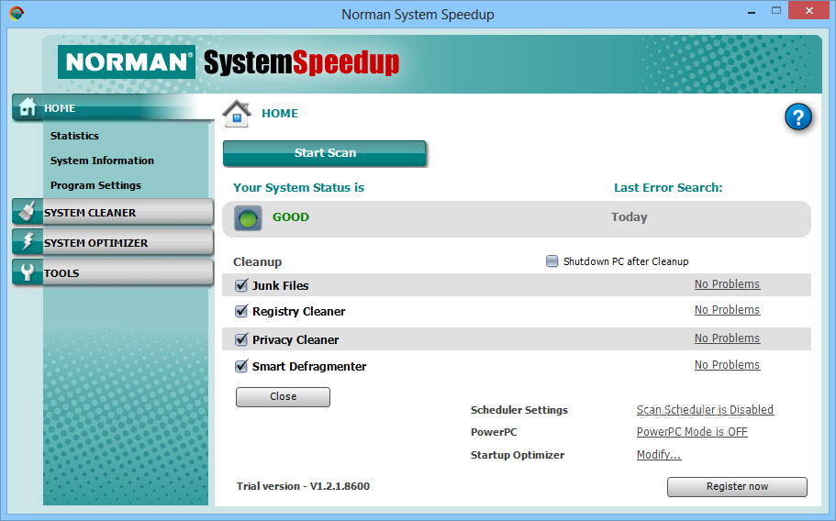Click the Close button
The image size is (836, 521).
[284, 397]
